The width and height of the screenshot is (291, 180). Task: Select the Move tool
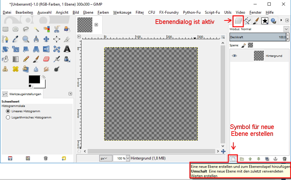(46, 39)
